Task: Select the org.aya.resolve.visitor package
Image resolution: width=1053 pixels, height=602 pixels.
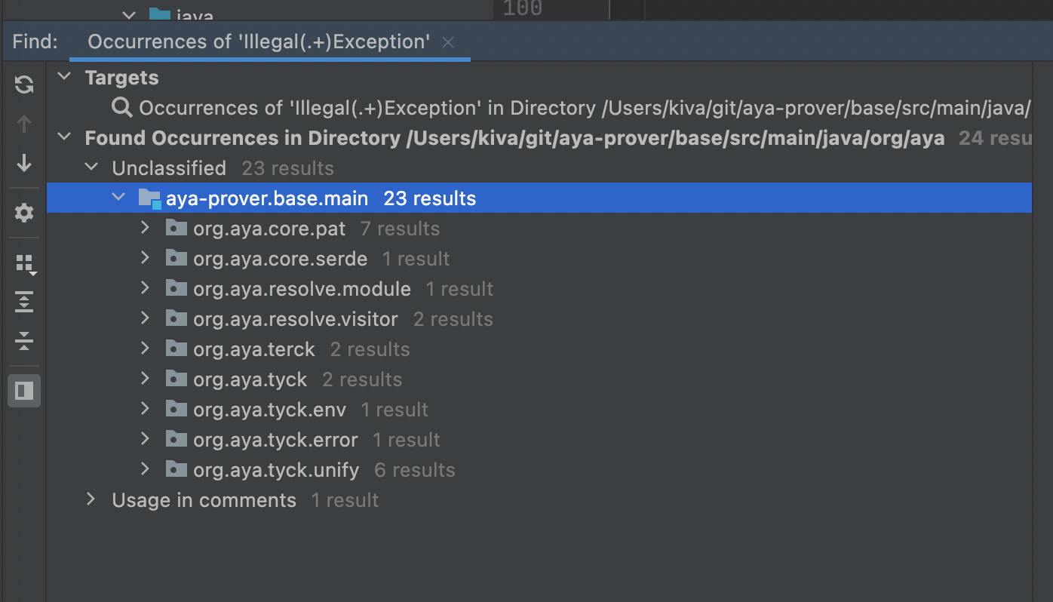Action: click(x=295, y=318)
